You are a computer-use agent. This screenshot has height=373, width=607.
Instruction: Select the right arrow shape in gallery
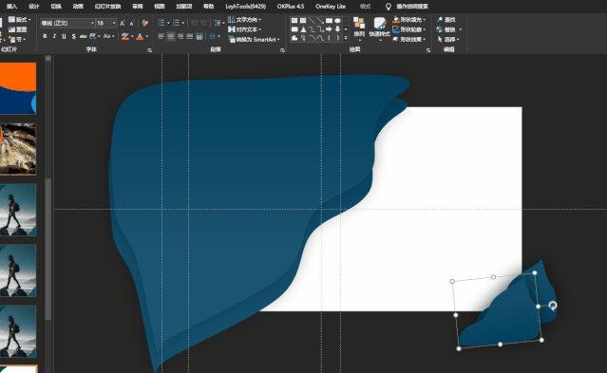[329, 29]
